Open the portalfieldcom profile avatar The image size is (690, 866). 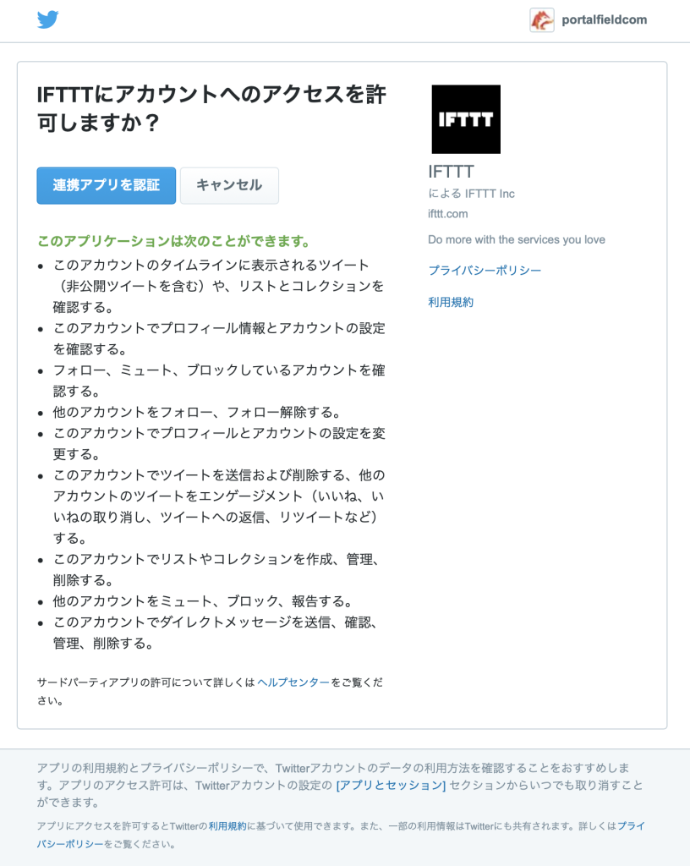tap(541, 20)
